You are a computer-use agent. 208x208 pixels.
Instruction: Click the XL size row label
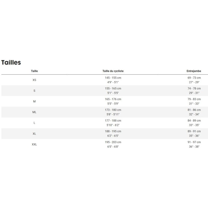pyautogui.click(x=34, y=133)
